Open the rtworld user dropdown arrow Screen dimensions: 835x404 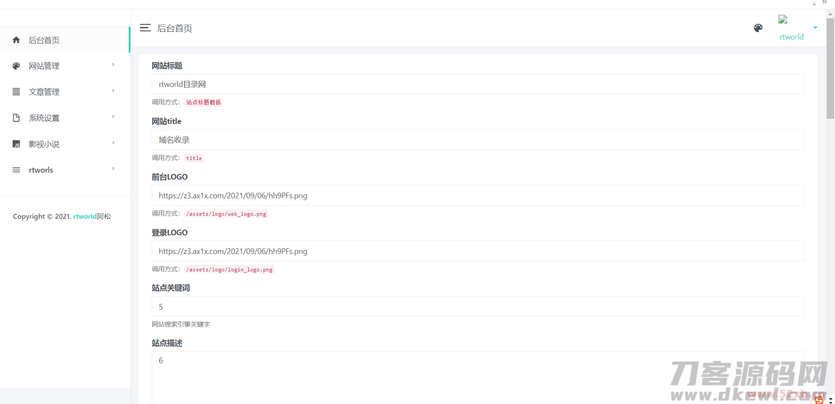815,27
